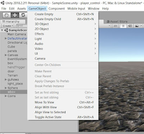Toggle scene lighting sun icon
The height and width of the screenshot is (134, 144).
(x=123, y=26)
